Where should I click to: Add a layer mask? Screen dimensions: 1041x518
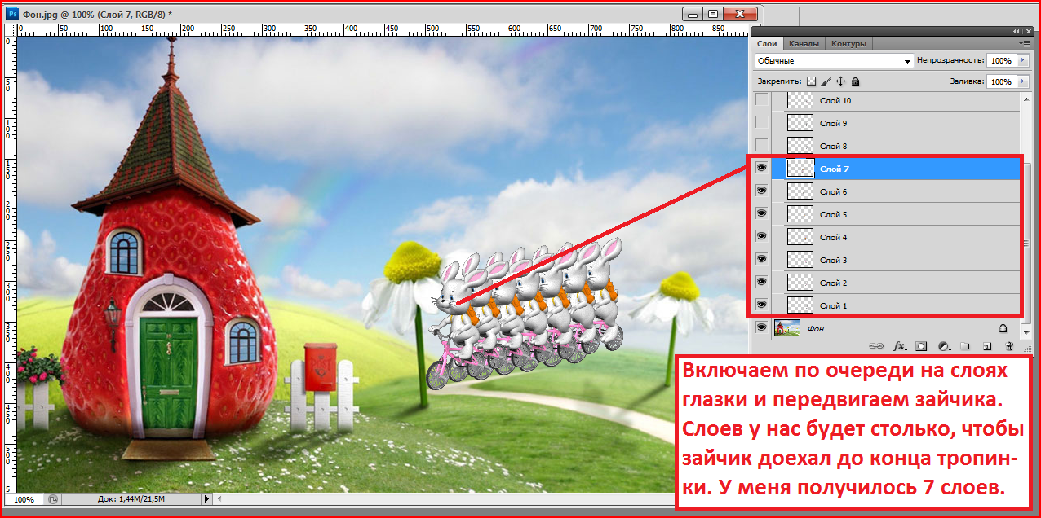point(921,346)
